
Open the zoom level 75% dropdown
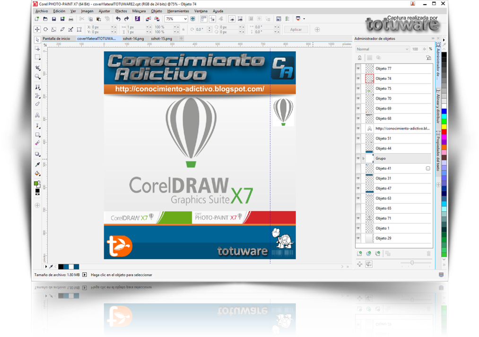tap(185, 19)
